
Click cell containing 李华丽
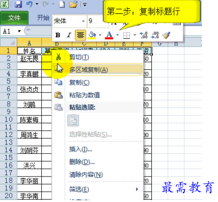point(29,180)
